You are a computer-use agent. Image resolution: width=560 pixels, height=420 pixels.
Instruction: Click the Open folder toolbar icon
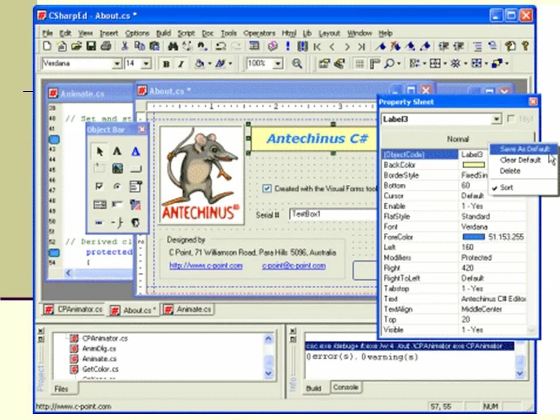point(76,46)
